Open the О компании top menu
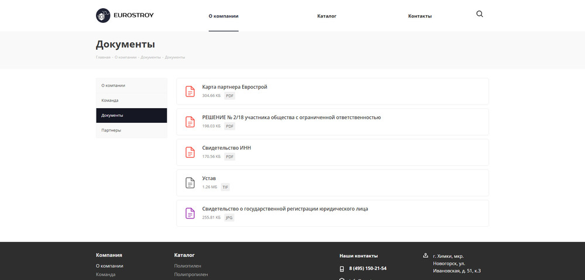The image size is (585, 280). pos(223,16)
